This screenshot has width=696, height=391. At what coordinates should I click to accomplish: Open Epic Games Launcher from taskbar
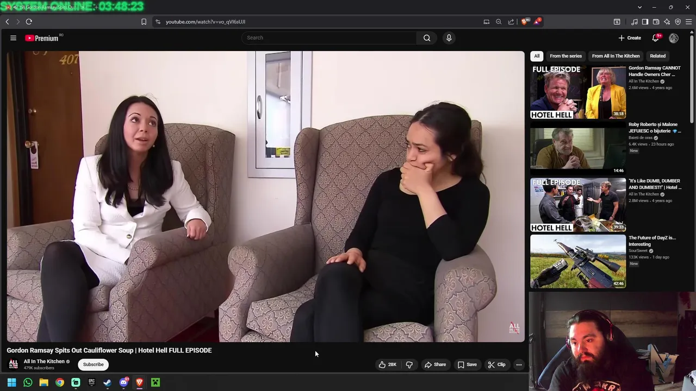point(91,383)
